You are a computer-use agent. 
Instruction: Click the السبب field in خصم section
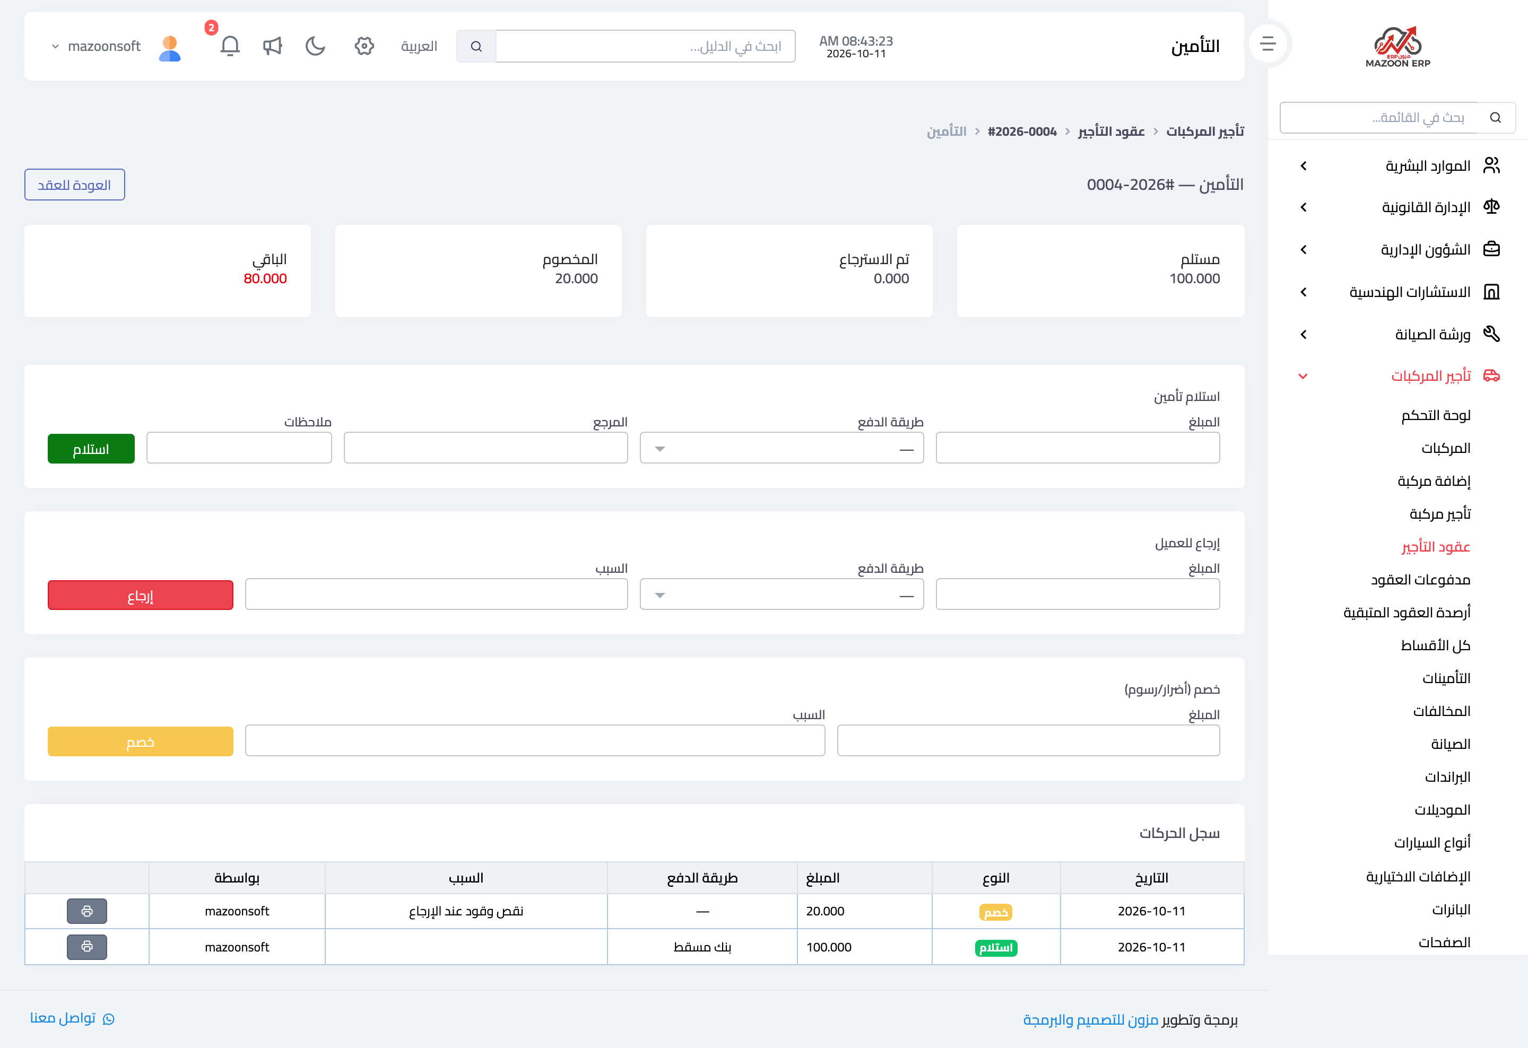(x=535, y=741)
